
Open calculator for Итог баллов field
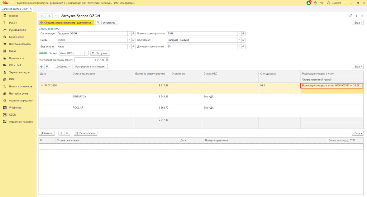click(x=107, y=60)
